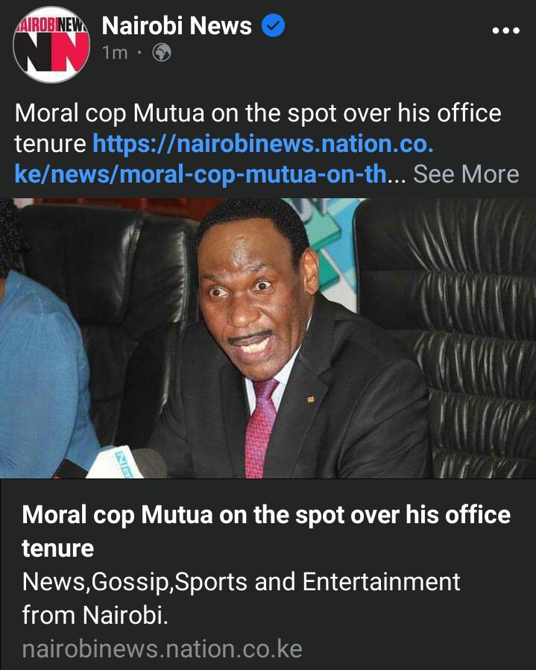Screen dimensions: 536x670
Task: Click the blue-dressed person at photo's left
Action: tap(42, 372)
